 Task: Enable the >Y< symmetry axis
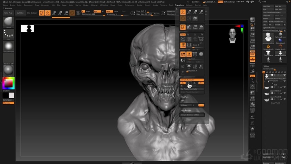[189, 83]
